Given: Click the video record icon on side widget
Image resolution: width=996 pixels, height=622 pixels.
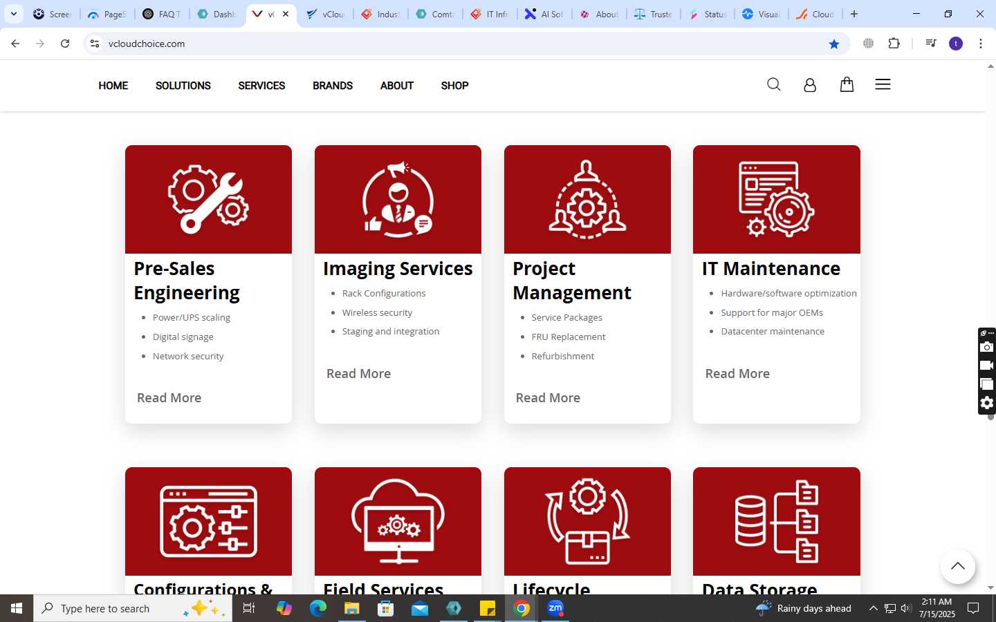Looking at the screenshot, I should pos(987,366).
